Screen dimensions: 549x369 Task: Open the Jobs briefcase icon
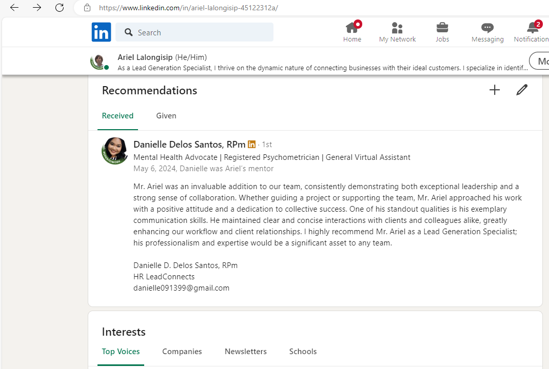click(x=442, y=28)
